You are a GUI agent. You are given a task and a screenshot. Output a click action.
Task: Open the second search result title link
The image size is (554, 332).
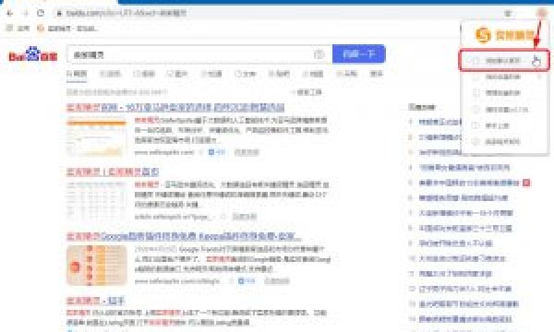(x=113, y=172)
